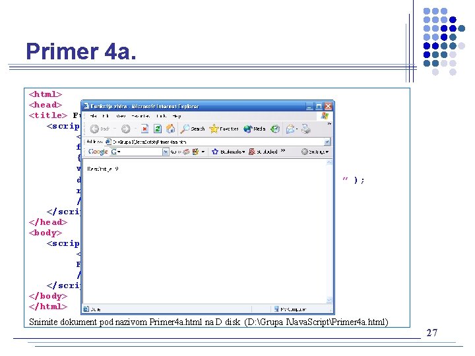Click the Google toolbar colorful options icon
475x356 pixels.
tap(195, 152)
